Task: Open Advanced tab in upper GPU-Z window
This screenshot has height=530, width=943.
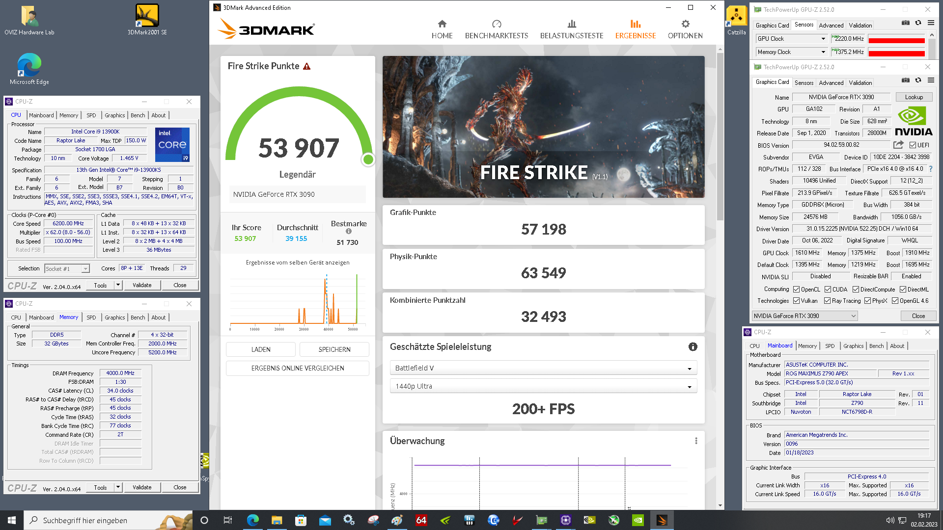Action: 831,26
